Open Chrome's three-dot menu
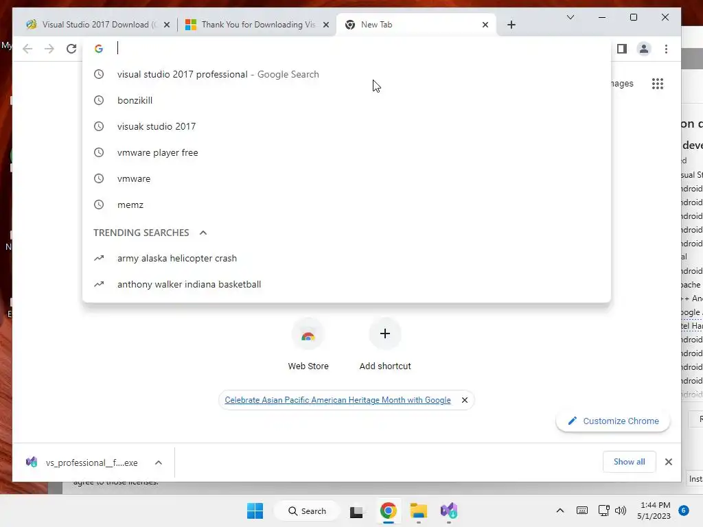Viewport: 703px width, 527px height. tap(666, 49)
